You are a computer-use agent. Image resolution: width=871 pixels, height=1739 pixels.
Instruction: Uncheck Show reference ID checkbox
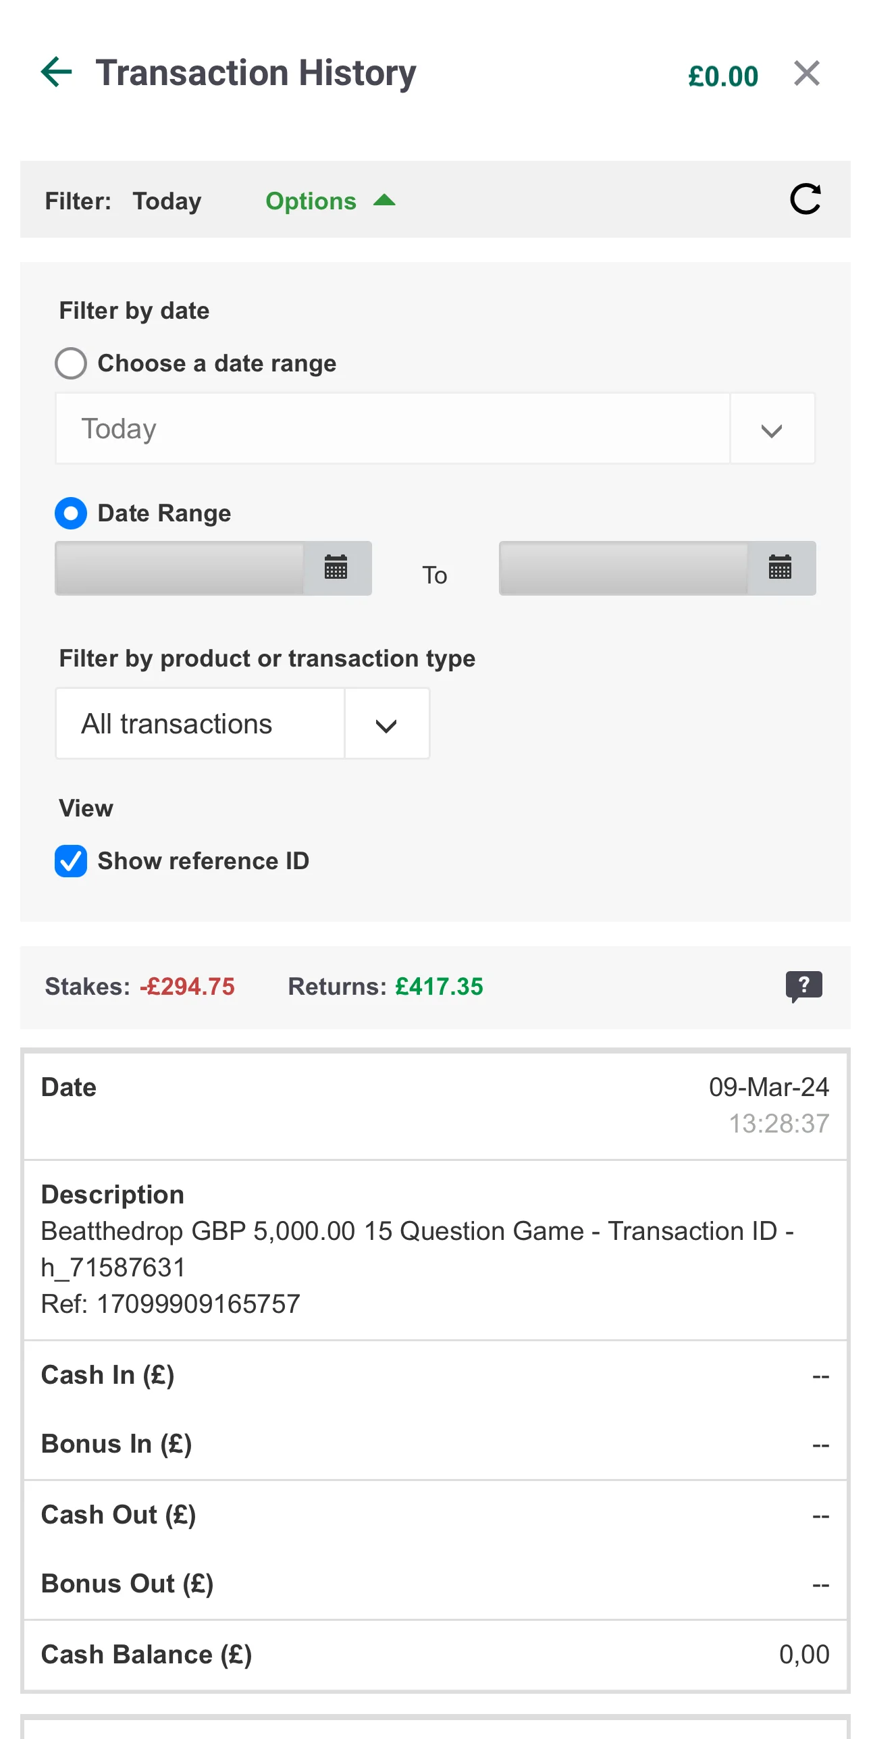tap(71, 861)
